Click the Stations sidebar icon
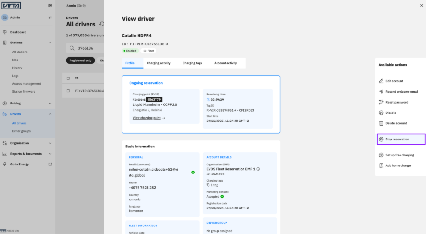The image size is (426, 234). tap(5, 43)
